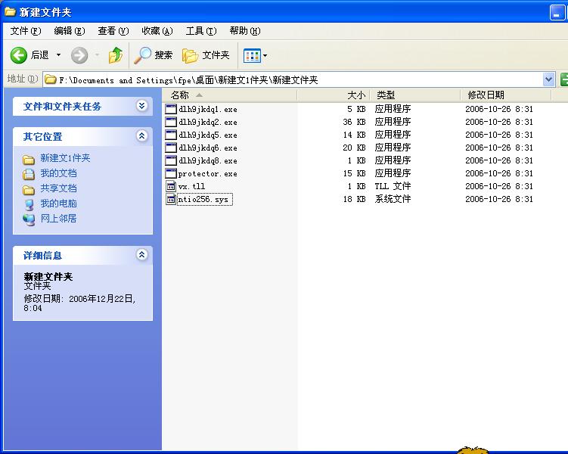Screen dimensions: 568x454
Task: Click 我的电脑 computer icon in sidebar
Action: [x=29, y=205]
